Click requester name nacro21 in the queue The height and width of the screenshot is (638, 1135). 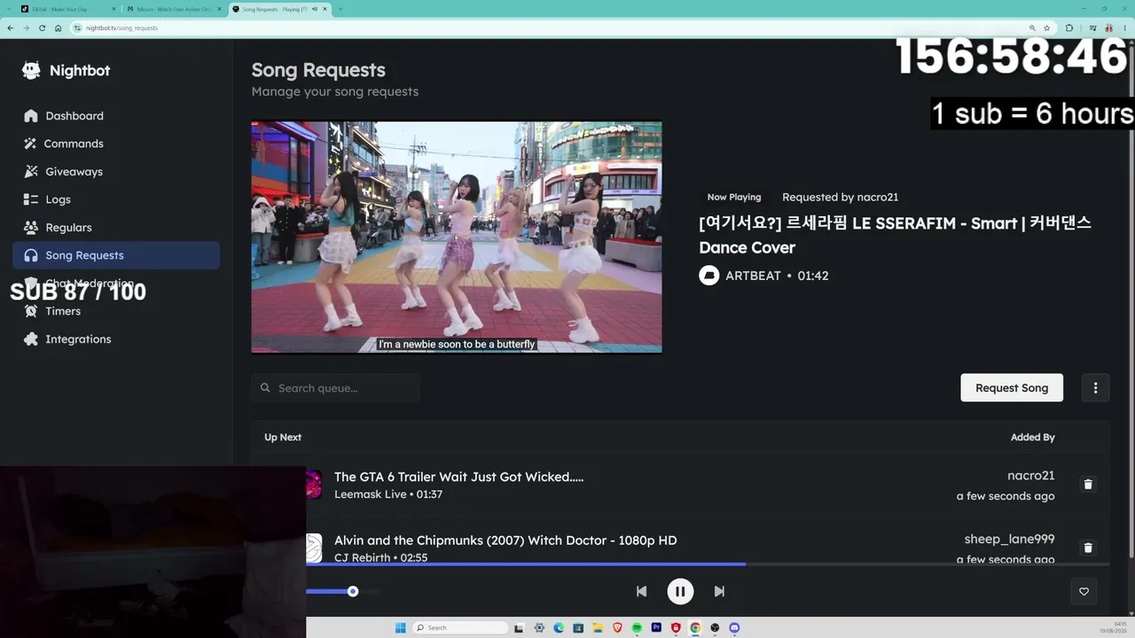(x=1030, y=476)
